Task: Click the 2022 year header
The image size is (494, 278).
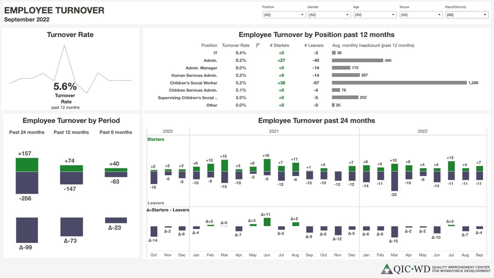Action: tap(422, 131)
